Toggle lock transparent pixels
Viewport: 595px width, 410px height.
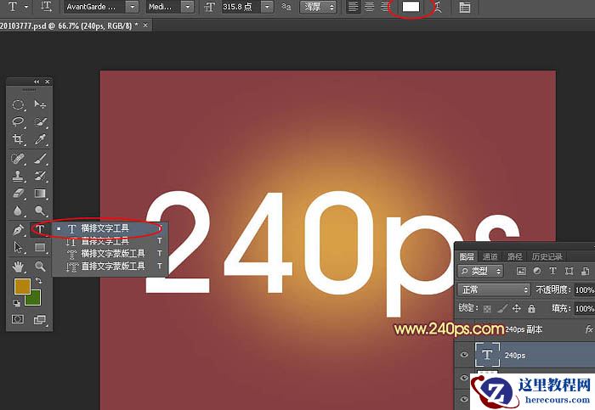coord(487,309)
